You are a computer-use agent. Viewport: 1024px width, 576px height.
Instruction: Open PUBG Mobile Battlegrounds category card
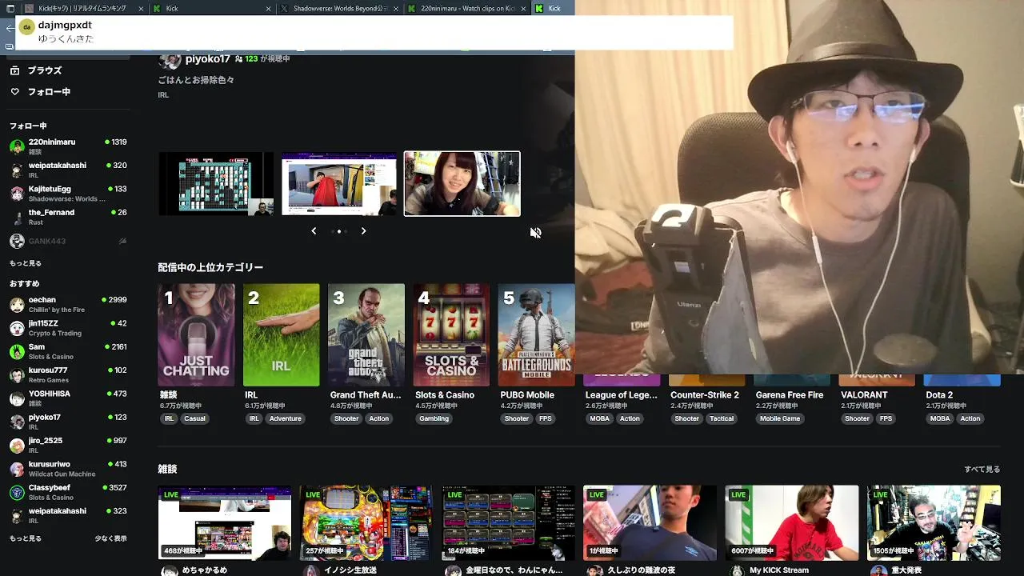point(536,334)
